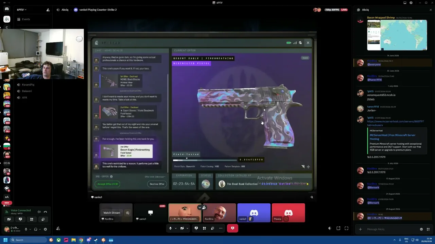
Task: Open the mcserverhost.com server link
Action: tap(395, 123)
